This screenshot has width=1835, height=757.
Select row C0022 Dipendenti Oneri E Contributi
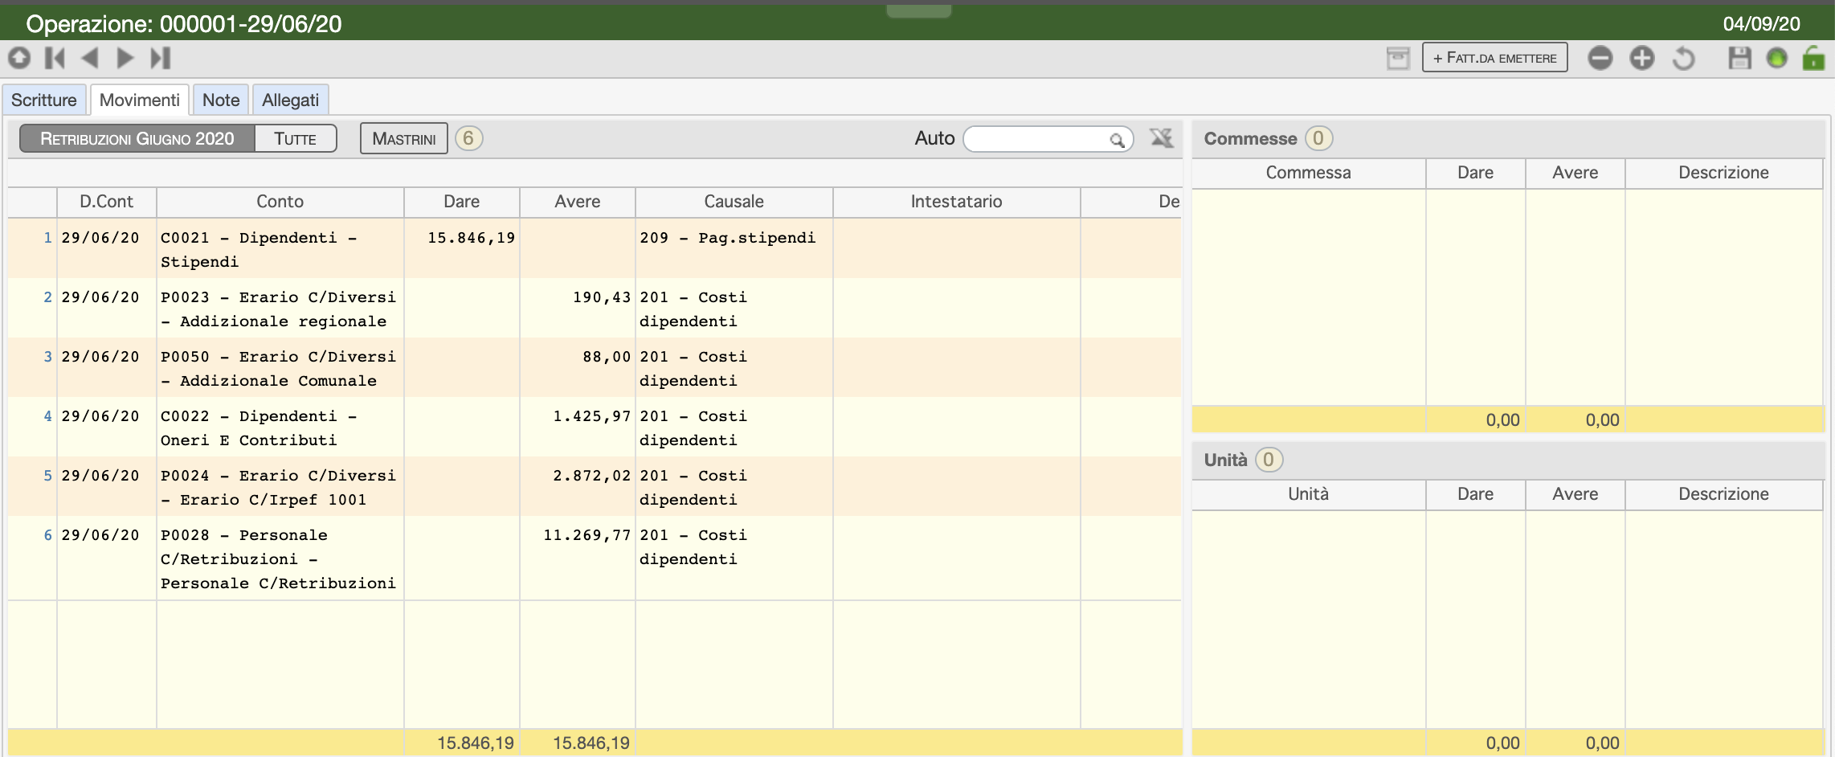point(595,428)
